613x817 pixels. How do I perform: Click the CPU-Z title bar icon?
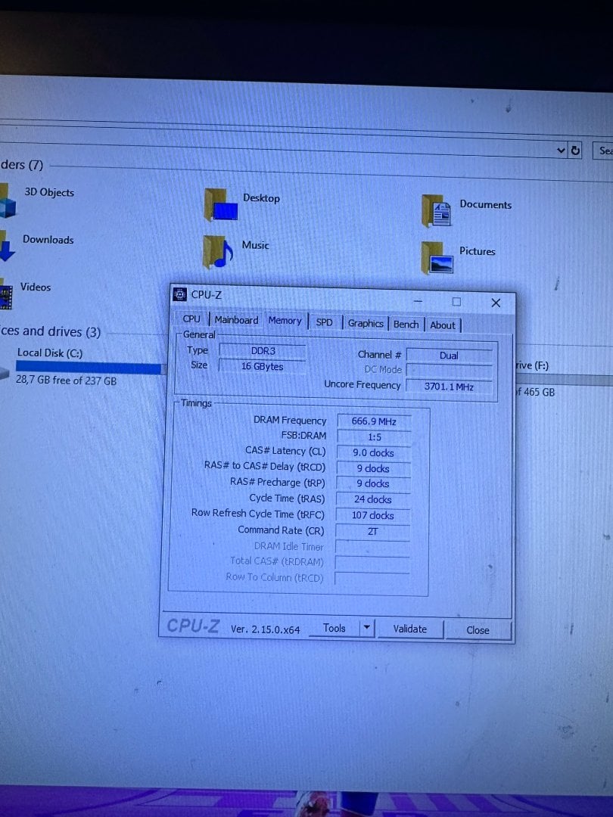(180, 294)
